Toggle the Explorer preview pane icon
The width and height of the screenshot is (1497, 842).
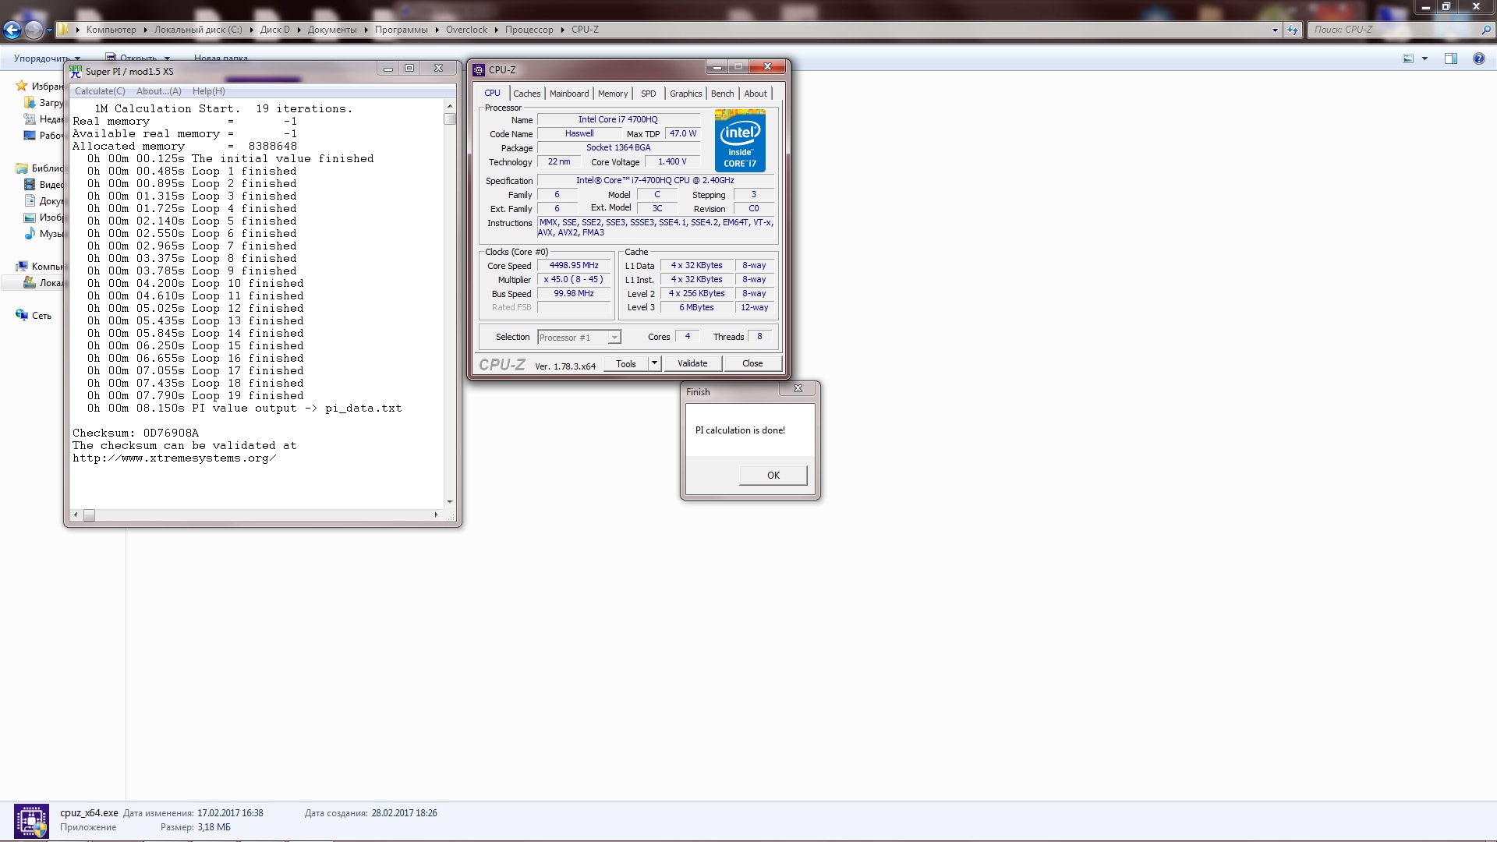point(1451,58)
